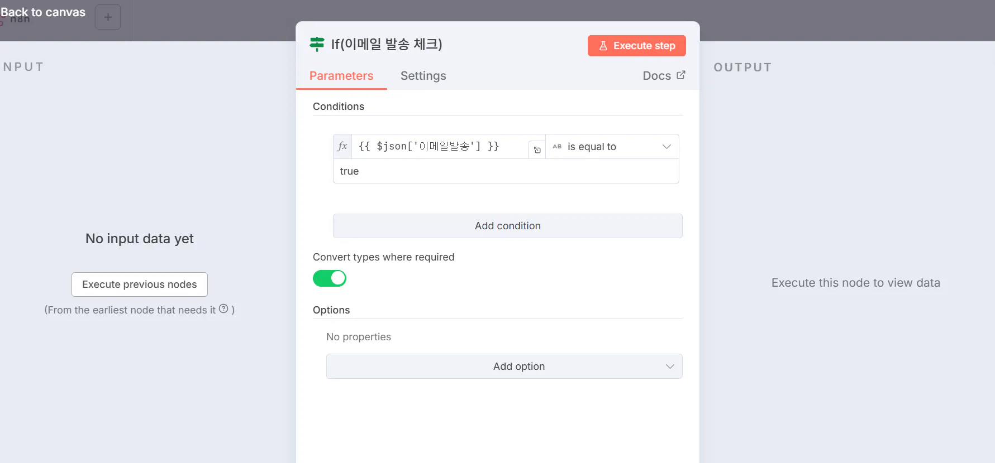Click the external link icon beside Docs
The height and width of the screenshot is (463, 995).
pos(680,75)
